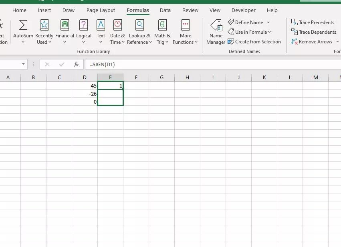The width and height of the screenshot is (341, 247).
Task: Expand the Text functions dropdown chevron
Action: click(101, 42)
